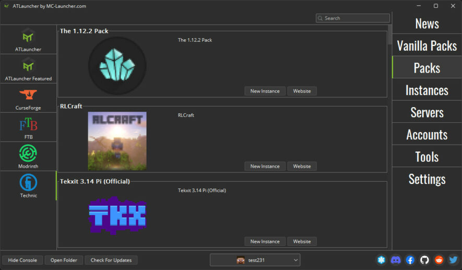This screenshot has width=462, height=270.
Task: Switch to ATLauncher Featured packs
Action: pos(28,69)
